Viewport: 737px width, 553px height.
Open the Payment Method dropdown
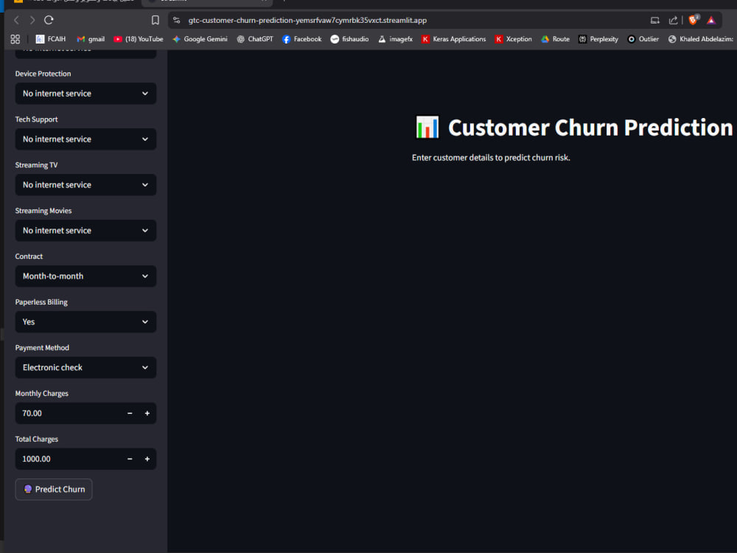[x=85, y=367]
